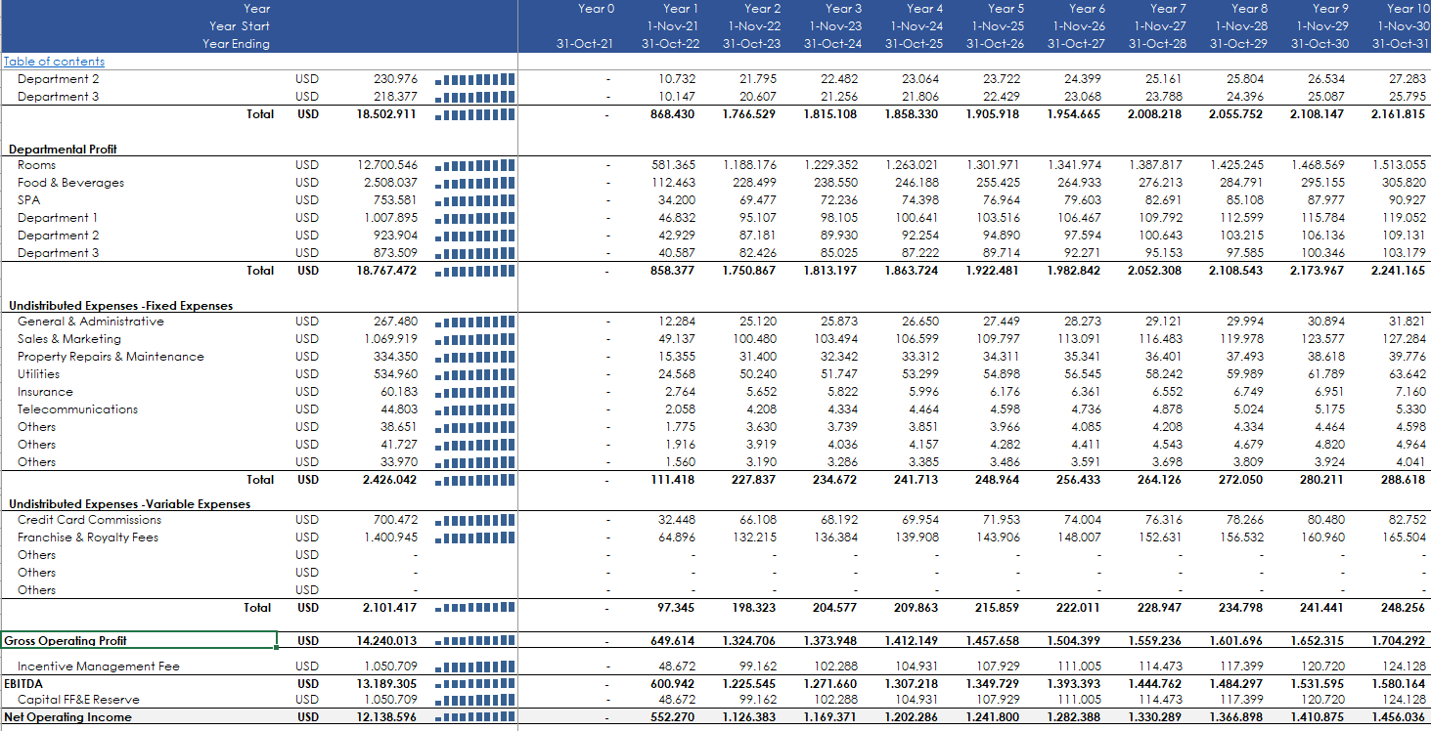Screen dimensions: 1431x731
Task: Click Department 3 profit total 873.509
Action: pyautogui.click(x=395, y=253)
